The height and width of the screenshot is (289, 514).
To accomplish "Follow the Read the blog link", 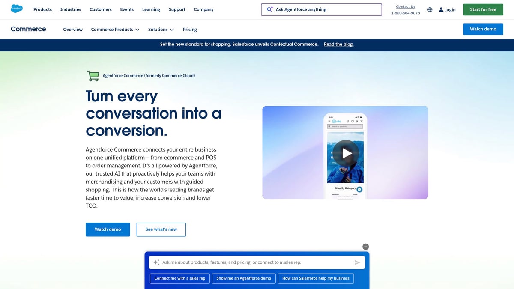I will [338, 44].
